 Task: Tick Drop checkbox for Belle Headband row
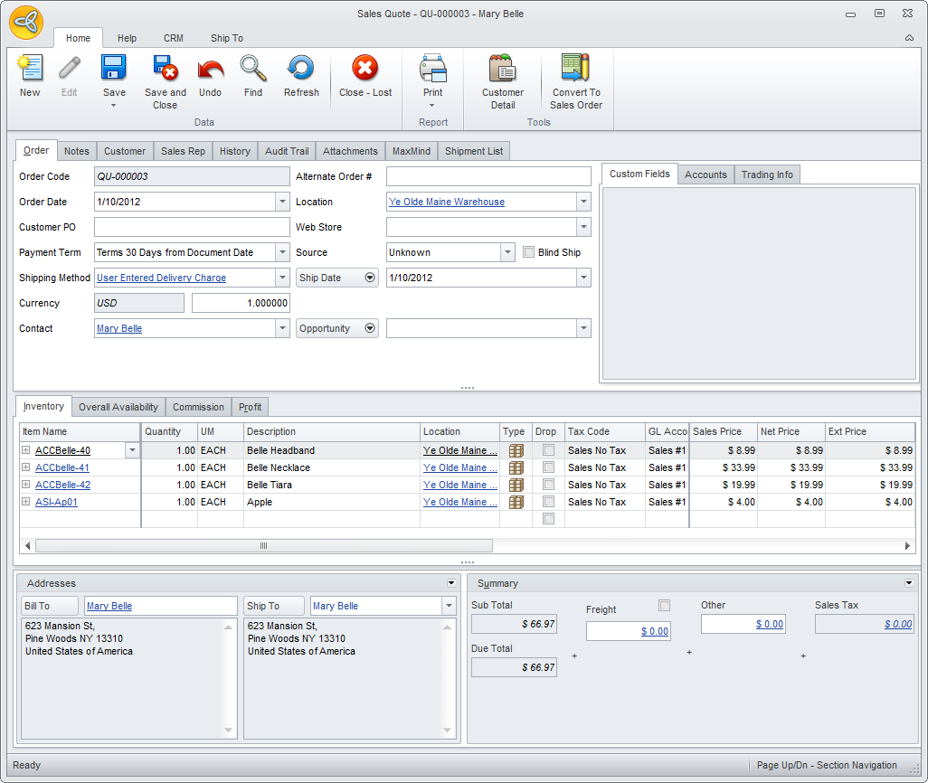(x=548, y=450)
